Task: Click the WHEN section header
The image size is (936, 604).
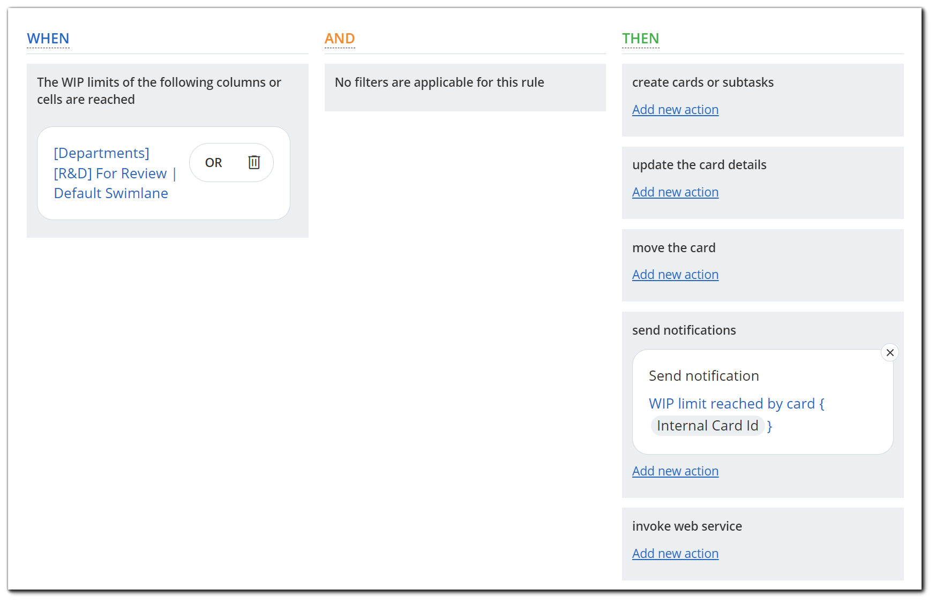Action: pyautogui.click(x=48, y=38)
